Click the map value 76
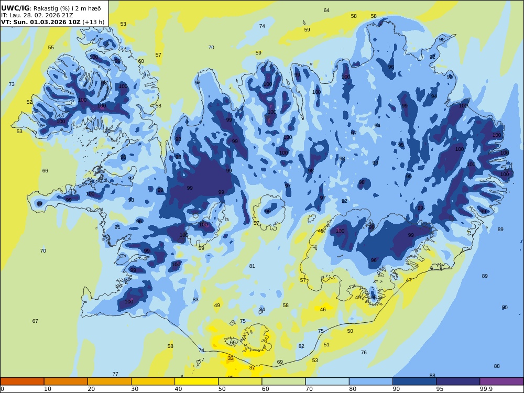This screenshot has height=393, width=524. pos(364,353)
